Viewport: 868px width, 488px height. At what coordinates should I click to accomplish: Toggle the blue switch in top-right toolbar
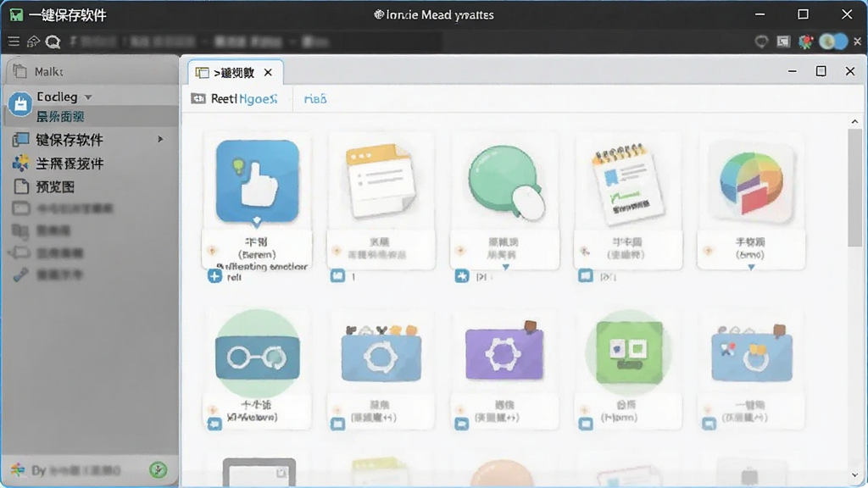(833, 42)
